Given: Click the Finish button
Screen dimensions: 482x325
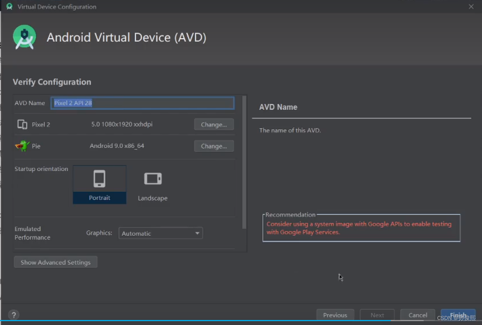Looking at the screenshot, I should [x=458, y=315].
